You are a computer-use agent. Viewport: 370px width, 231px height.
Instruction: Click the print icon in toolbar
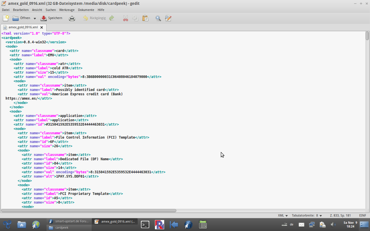(x=72, y=18)
